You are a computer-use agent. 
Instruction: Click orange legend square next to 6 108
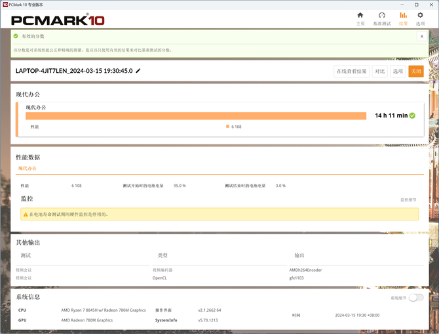point(227,127)
